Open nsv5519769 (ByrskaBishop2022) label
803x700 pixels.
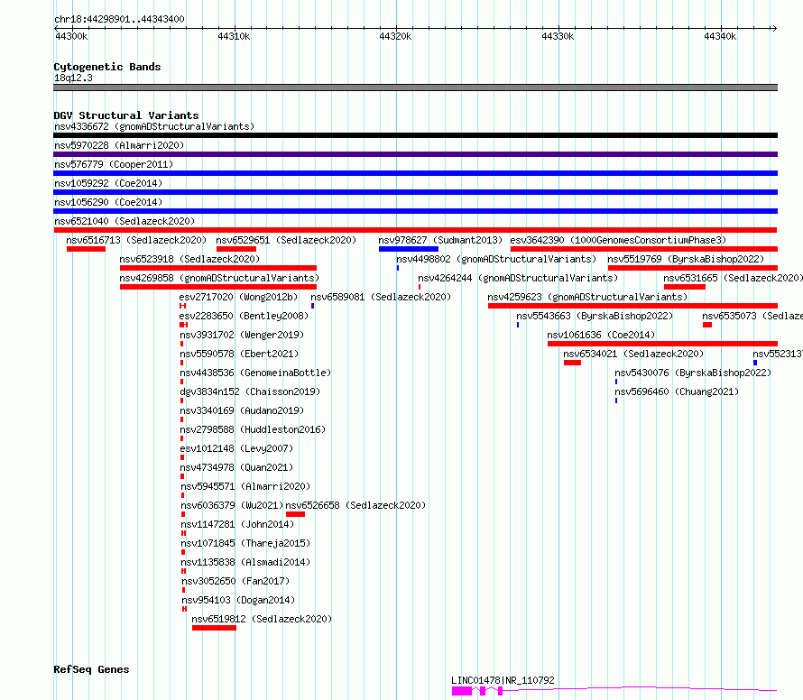686,259
